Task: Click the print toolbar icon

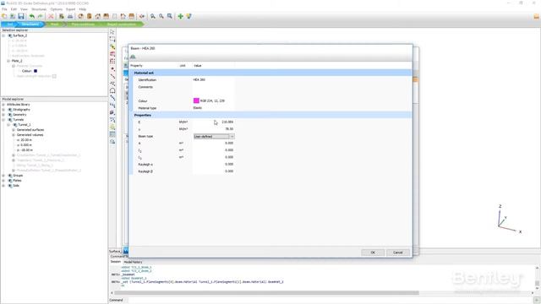Action: coord(70,16)
